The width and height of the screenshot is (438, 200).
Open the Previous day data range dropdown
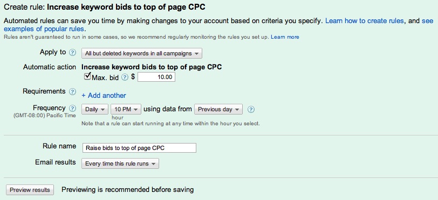click(218, 109)
